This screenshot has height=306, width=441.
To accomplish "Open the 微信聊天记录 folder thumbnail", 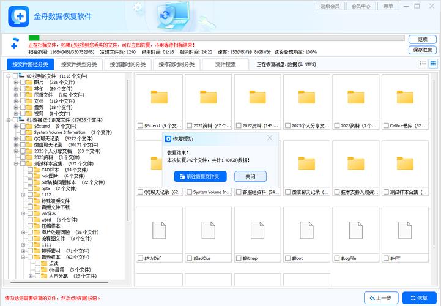I will coord(306,163).
